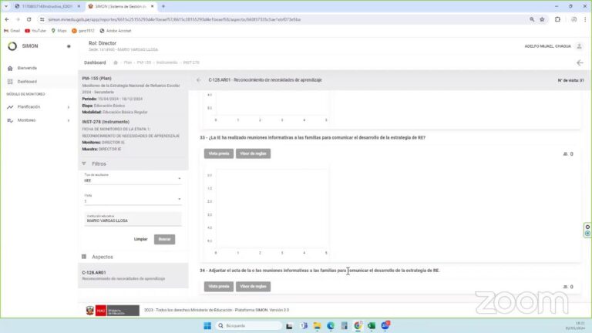Click Visor de reglas for question 34

tap(253, 287)
